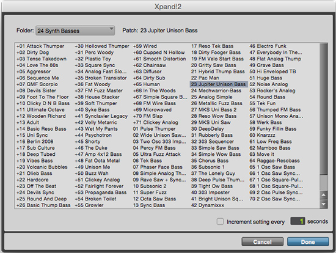The width and height of the screenshot is (336, 253).
Task: Click the Cancel button
Action: coord(262,242)
